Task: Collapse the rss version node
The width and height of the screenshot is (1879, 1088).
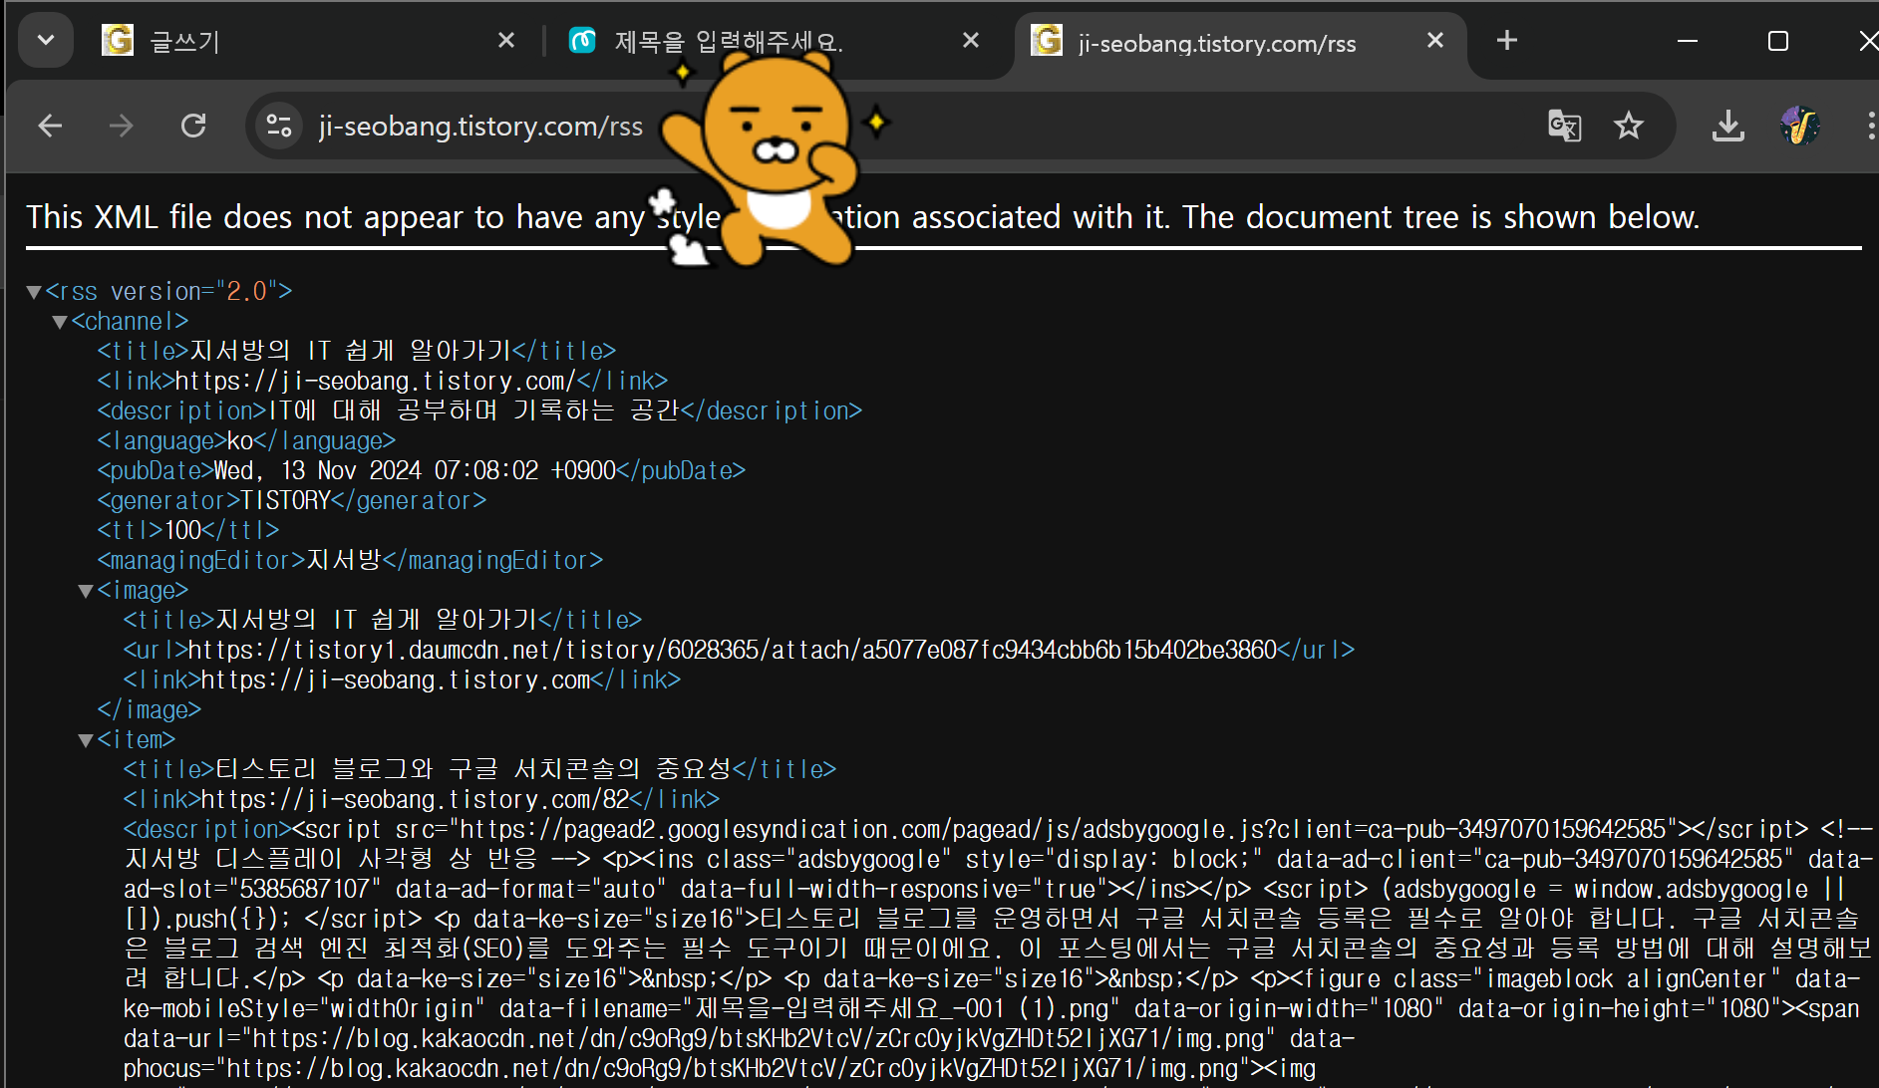Action: (x=34, y=292)
